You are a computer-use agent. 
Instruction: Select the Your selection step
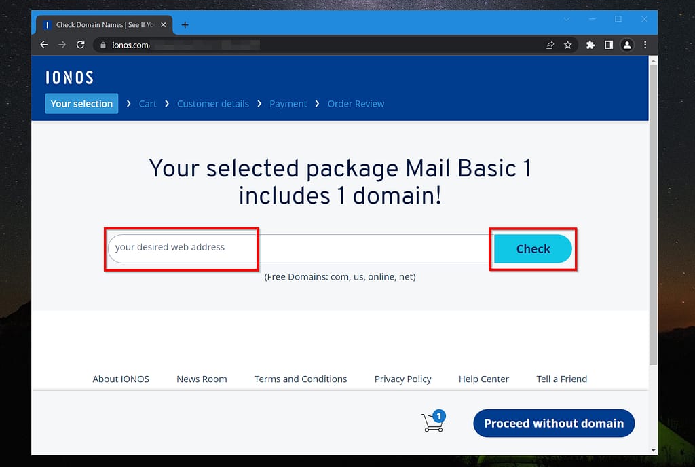81,104
